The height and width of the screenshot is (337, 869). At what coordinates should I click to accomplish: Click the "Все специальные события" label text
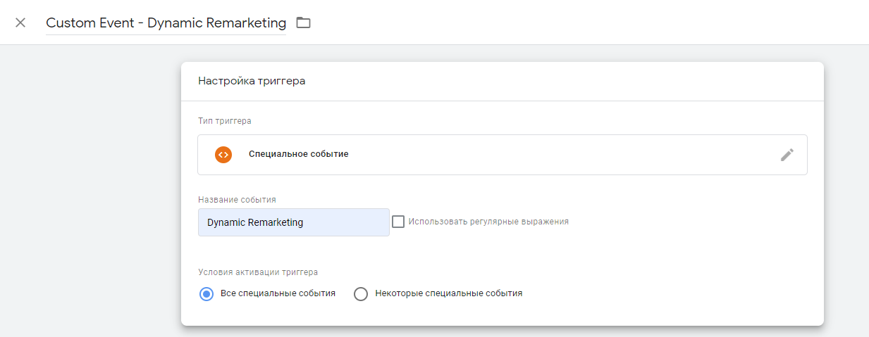click(278, 293)
